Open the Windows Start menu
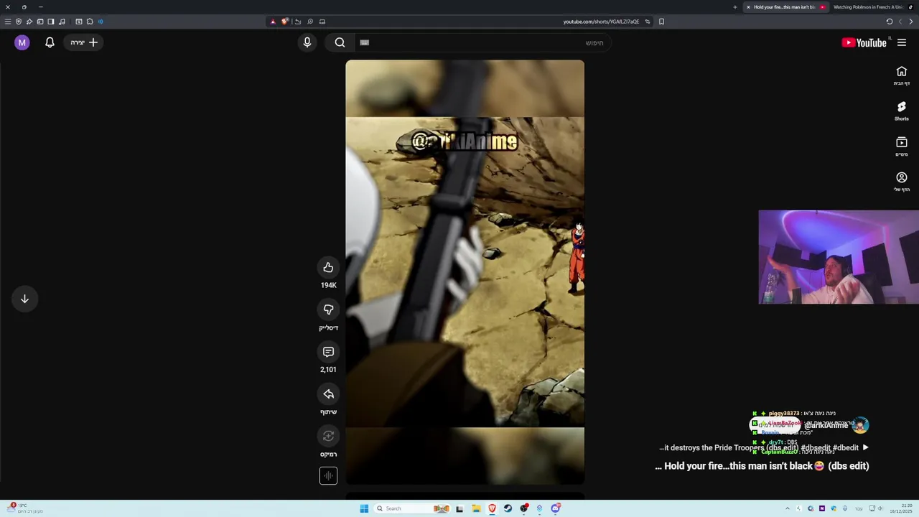919x517 pixels. click(x=364, y=508)
